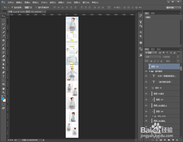
Task: Show layer 图层 108 visibility box
Action: click(146, 66)
